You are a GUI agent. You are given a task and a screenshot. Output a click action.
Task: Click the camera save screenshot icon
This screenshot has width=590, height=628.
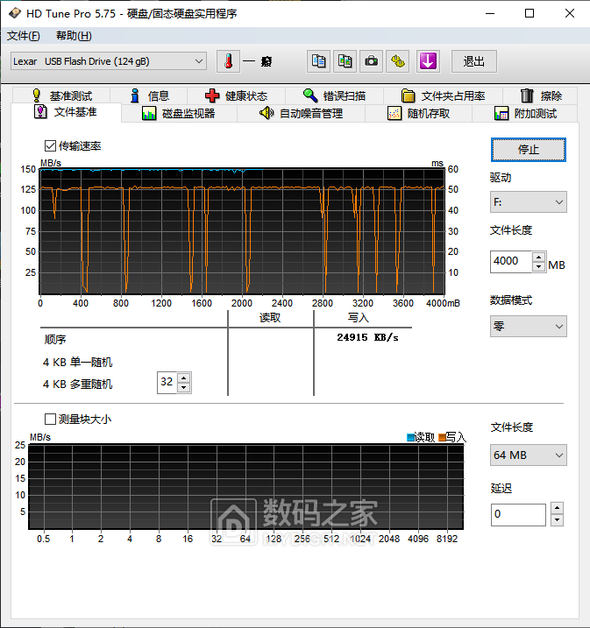pyautogui.click(x=372, y=61)
